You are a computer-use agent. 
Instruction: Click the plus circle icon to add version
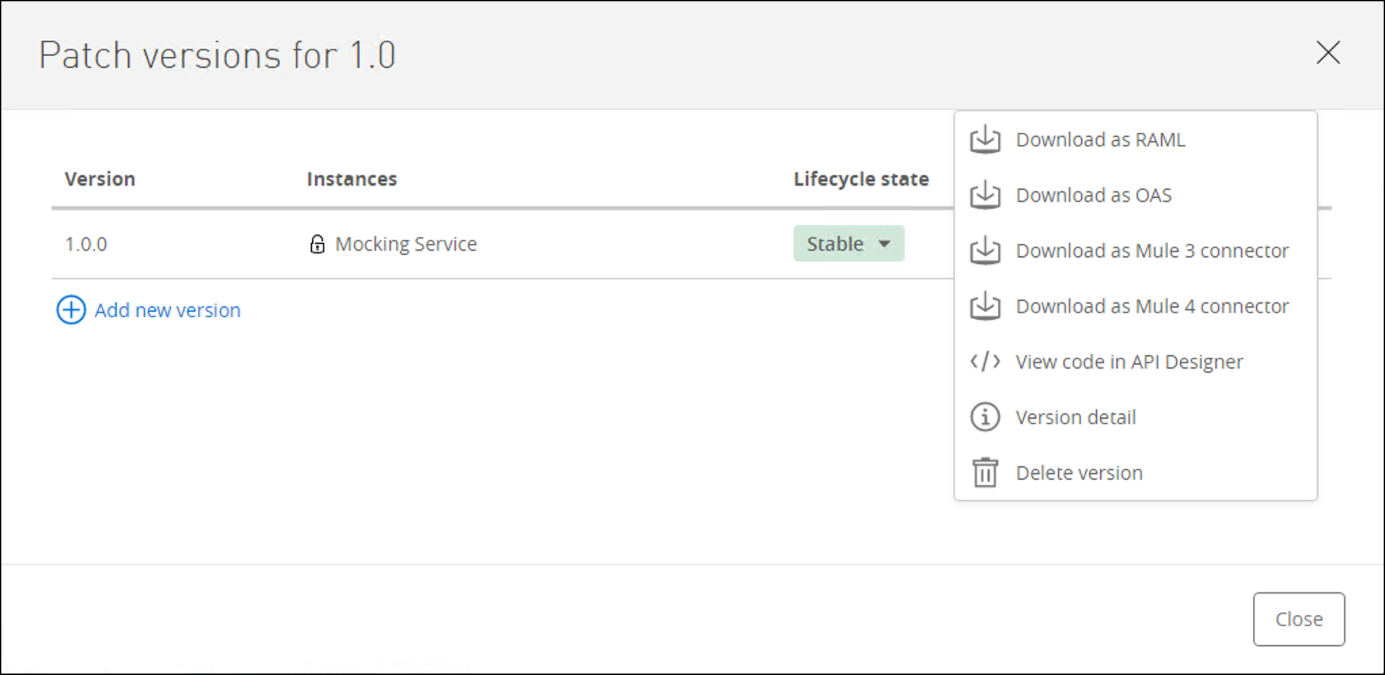[71, 310]
